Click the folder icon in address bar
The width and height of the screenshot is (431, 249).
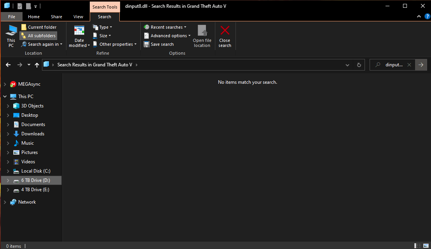46,64
